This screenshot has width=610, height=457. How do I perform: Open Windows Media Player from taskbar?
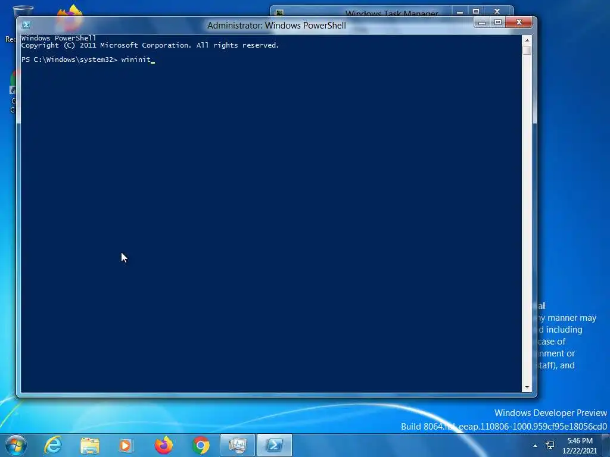coord(126,445)
